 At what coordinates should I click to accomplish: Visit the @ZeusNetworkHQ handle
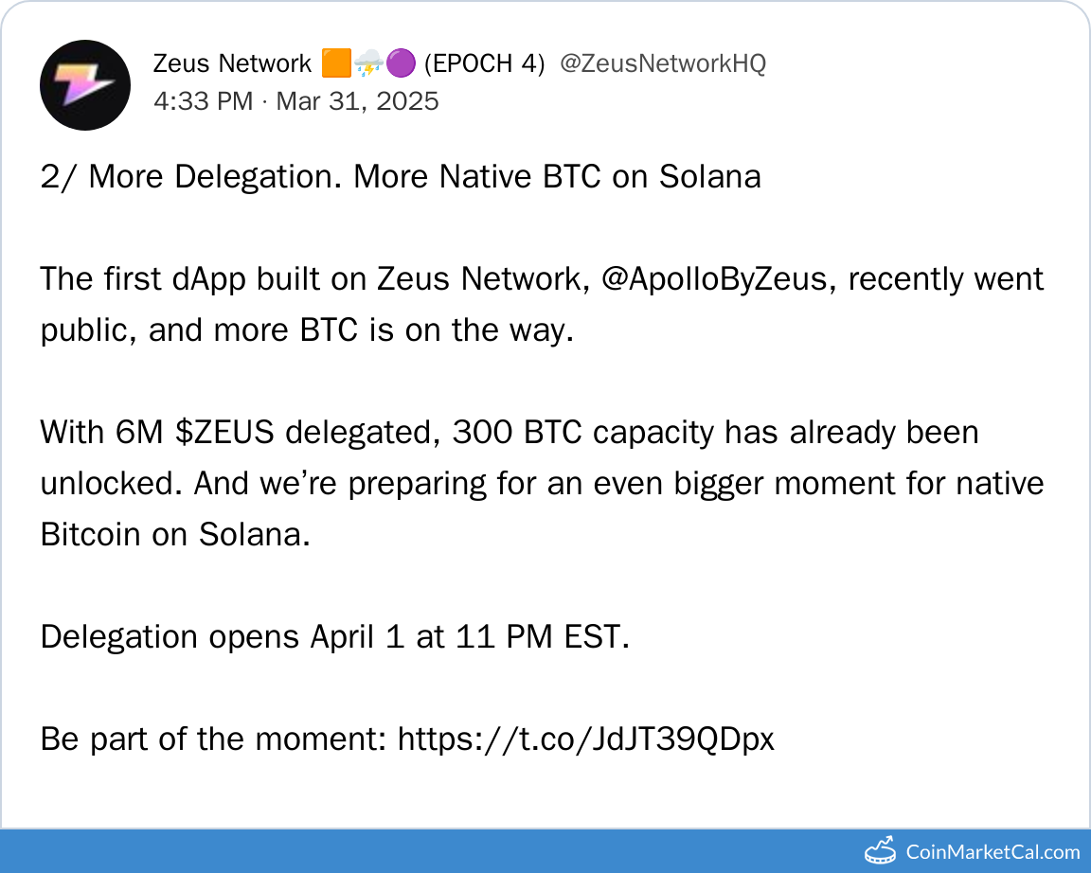[x=663, y=64]
